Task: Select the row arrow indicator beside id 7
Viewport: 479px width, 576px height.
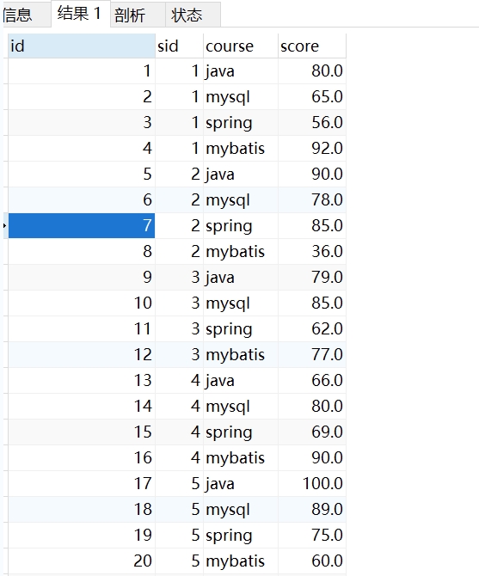Action: point(5,225)
